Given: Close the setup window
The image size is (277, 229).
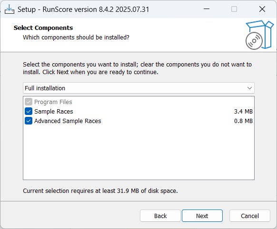Looking at the screenshot, I should (262, 9).
